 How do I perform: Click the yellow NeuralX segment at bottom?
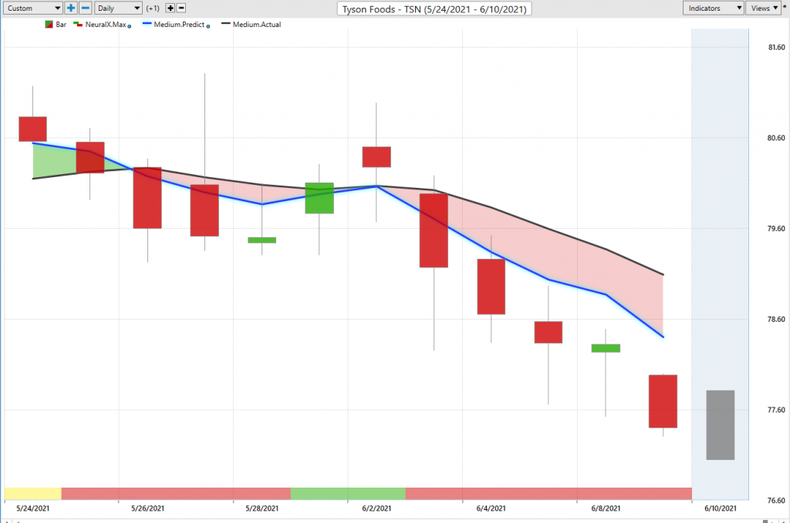[x=32, y=493]
